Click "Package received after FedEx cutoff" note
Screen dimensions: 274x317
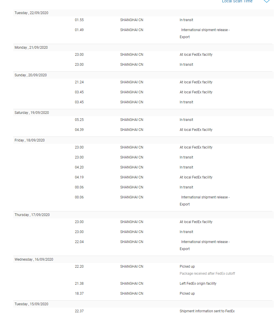point(207,274)
